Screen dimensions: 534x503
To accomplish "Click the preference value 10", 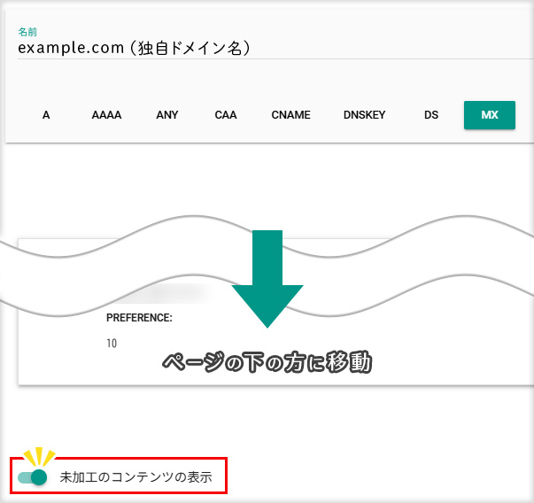I will 112,344.
